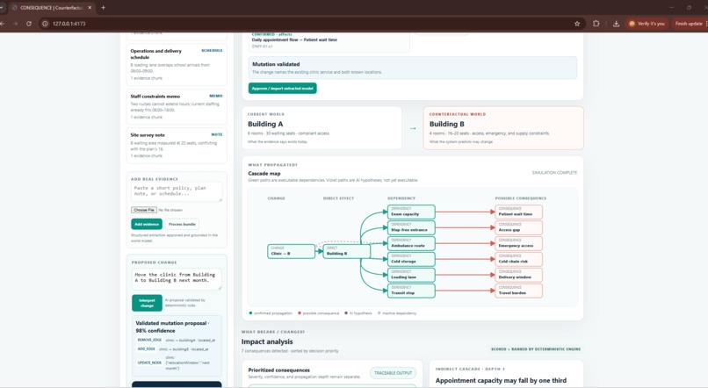
Task: Select the Impact analysis heading
Action: point(267,342)
